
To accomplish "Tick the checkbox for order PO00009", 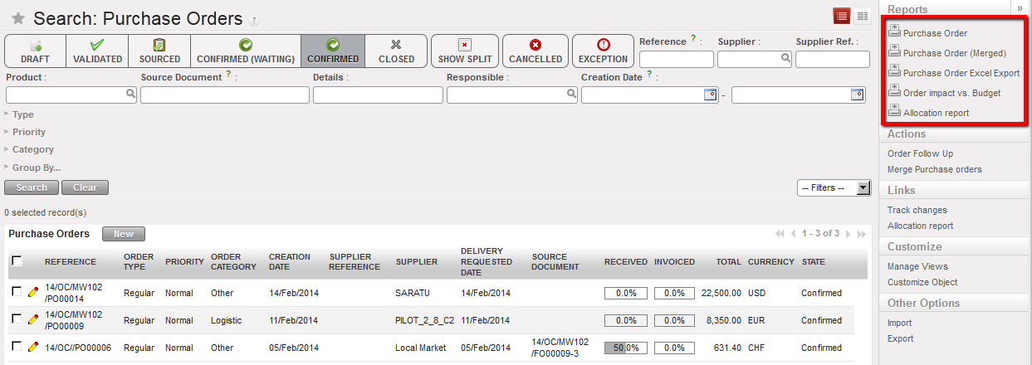I will click(17, 319).
